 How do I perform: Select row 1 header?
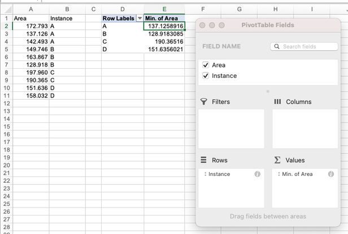click(x=6, y=19)
